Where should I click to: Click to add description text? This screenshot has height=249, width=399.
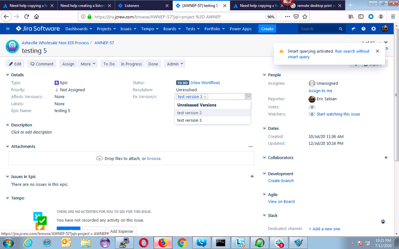[32, 132]
